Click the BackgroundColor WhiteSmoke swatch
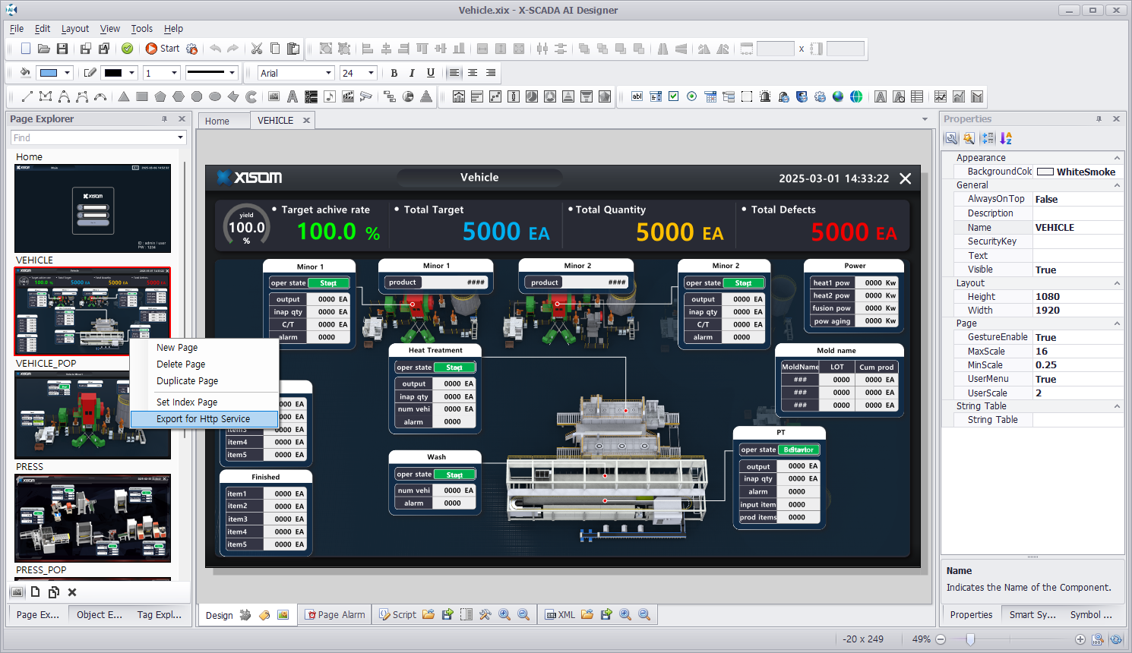 point(1045,172)
